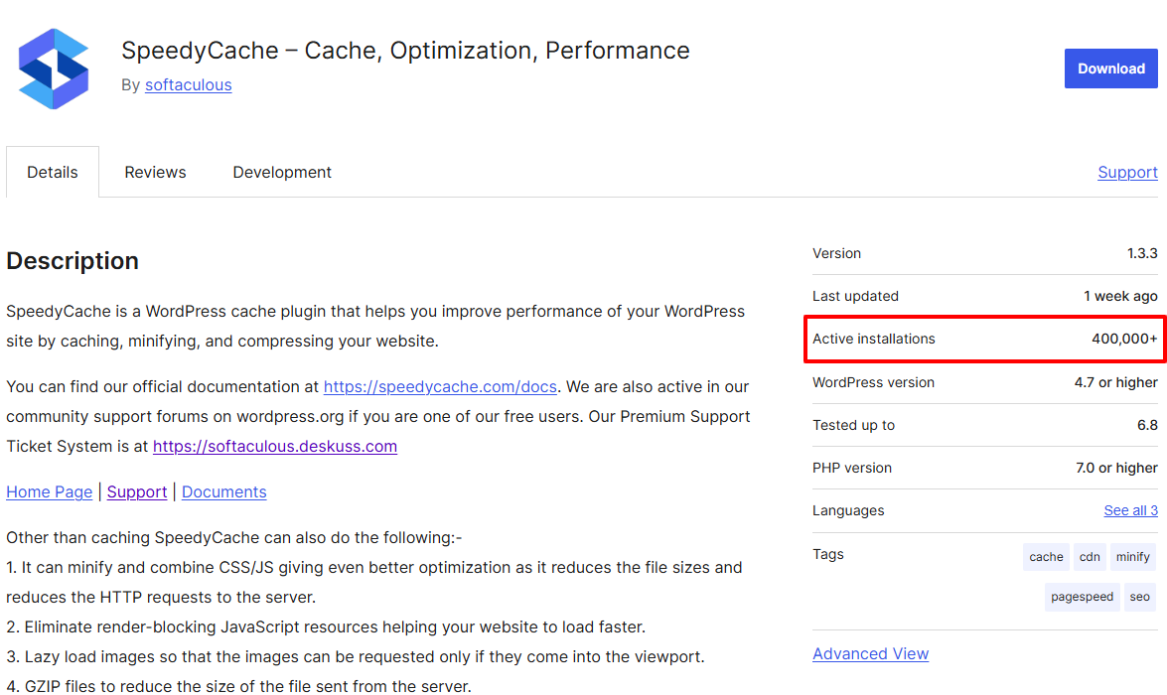
Task: Click the SpeedyCache plugin logo icon
Action: 54,69
